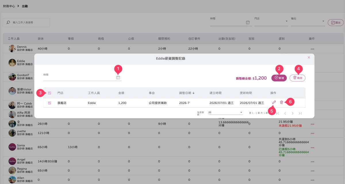
Task: Go to the 財務中心 breadcrumb
Action: 9,6
